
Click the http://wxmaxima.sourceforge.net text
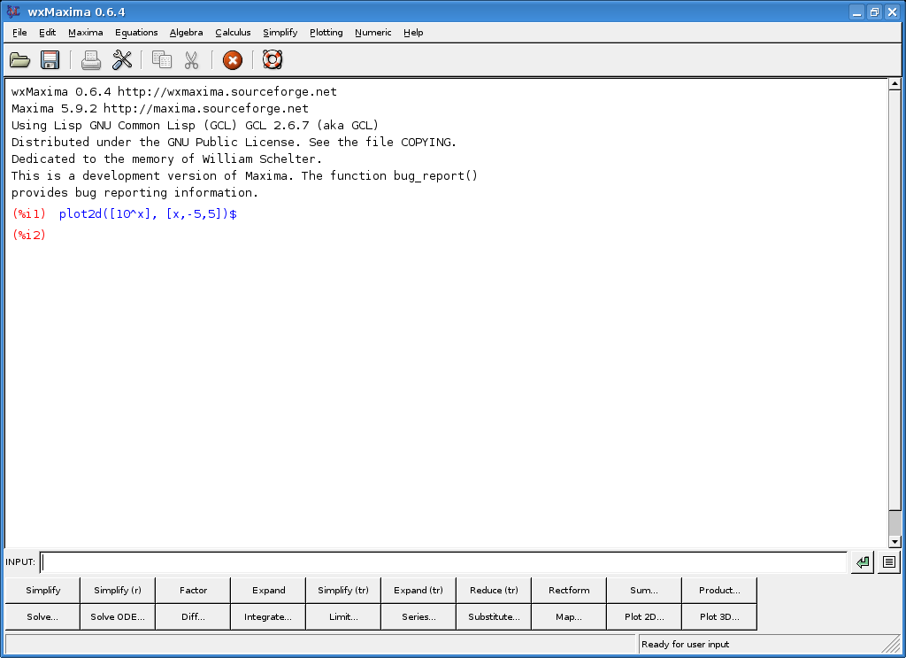pos(227,91)
